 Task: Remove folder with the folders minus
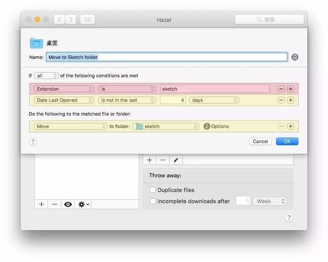click(x=55, y=204)
